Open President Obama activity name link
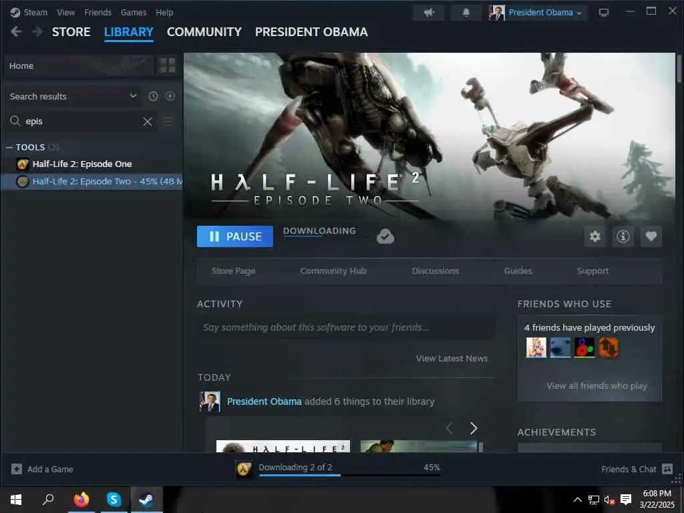This screenshot has height=513, width=684. pos(265,401)
